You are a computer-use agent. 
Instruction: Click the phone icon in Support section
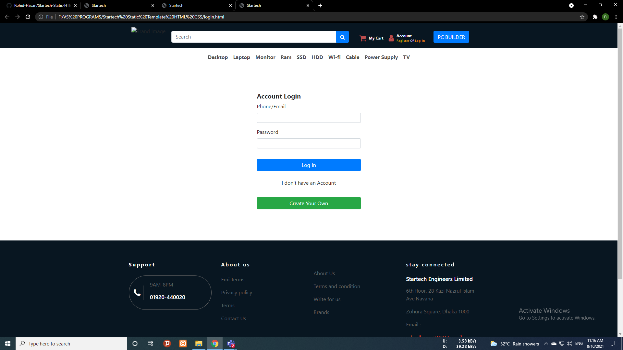pyautogui.click(x=137, y=292)
